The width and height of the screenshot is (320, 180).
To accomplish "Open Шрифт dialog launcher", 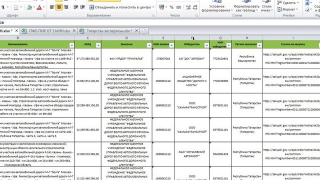I will click(x=44, y=15).
